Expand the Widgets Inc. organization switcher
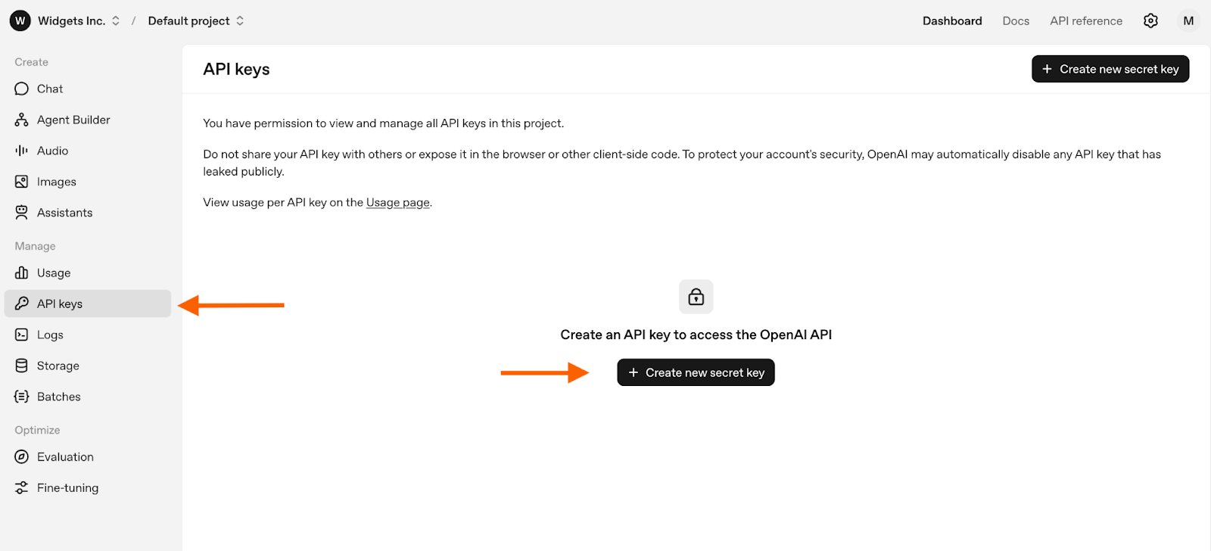Image resolution: width=1211 pixels, height=551 pixels. tap(79, 21)
